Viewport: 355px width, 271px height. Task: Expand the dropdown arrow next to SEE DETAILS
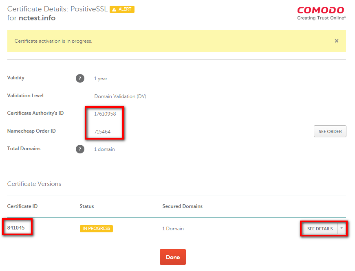click(x=342, y=229)
